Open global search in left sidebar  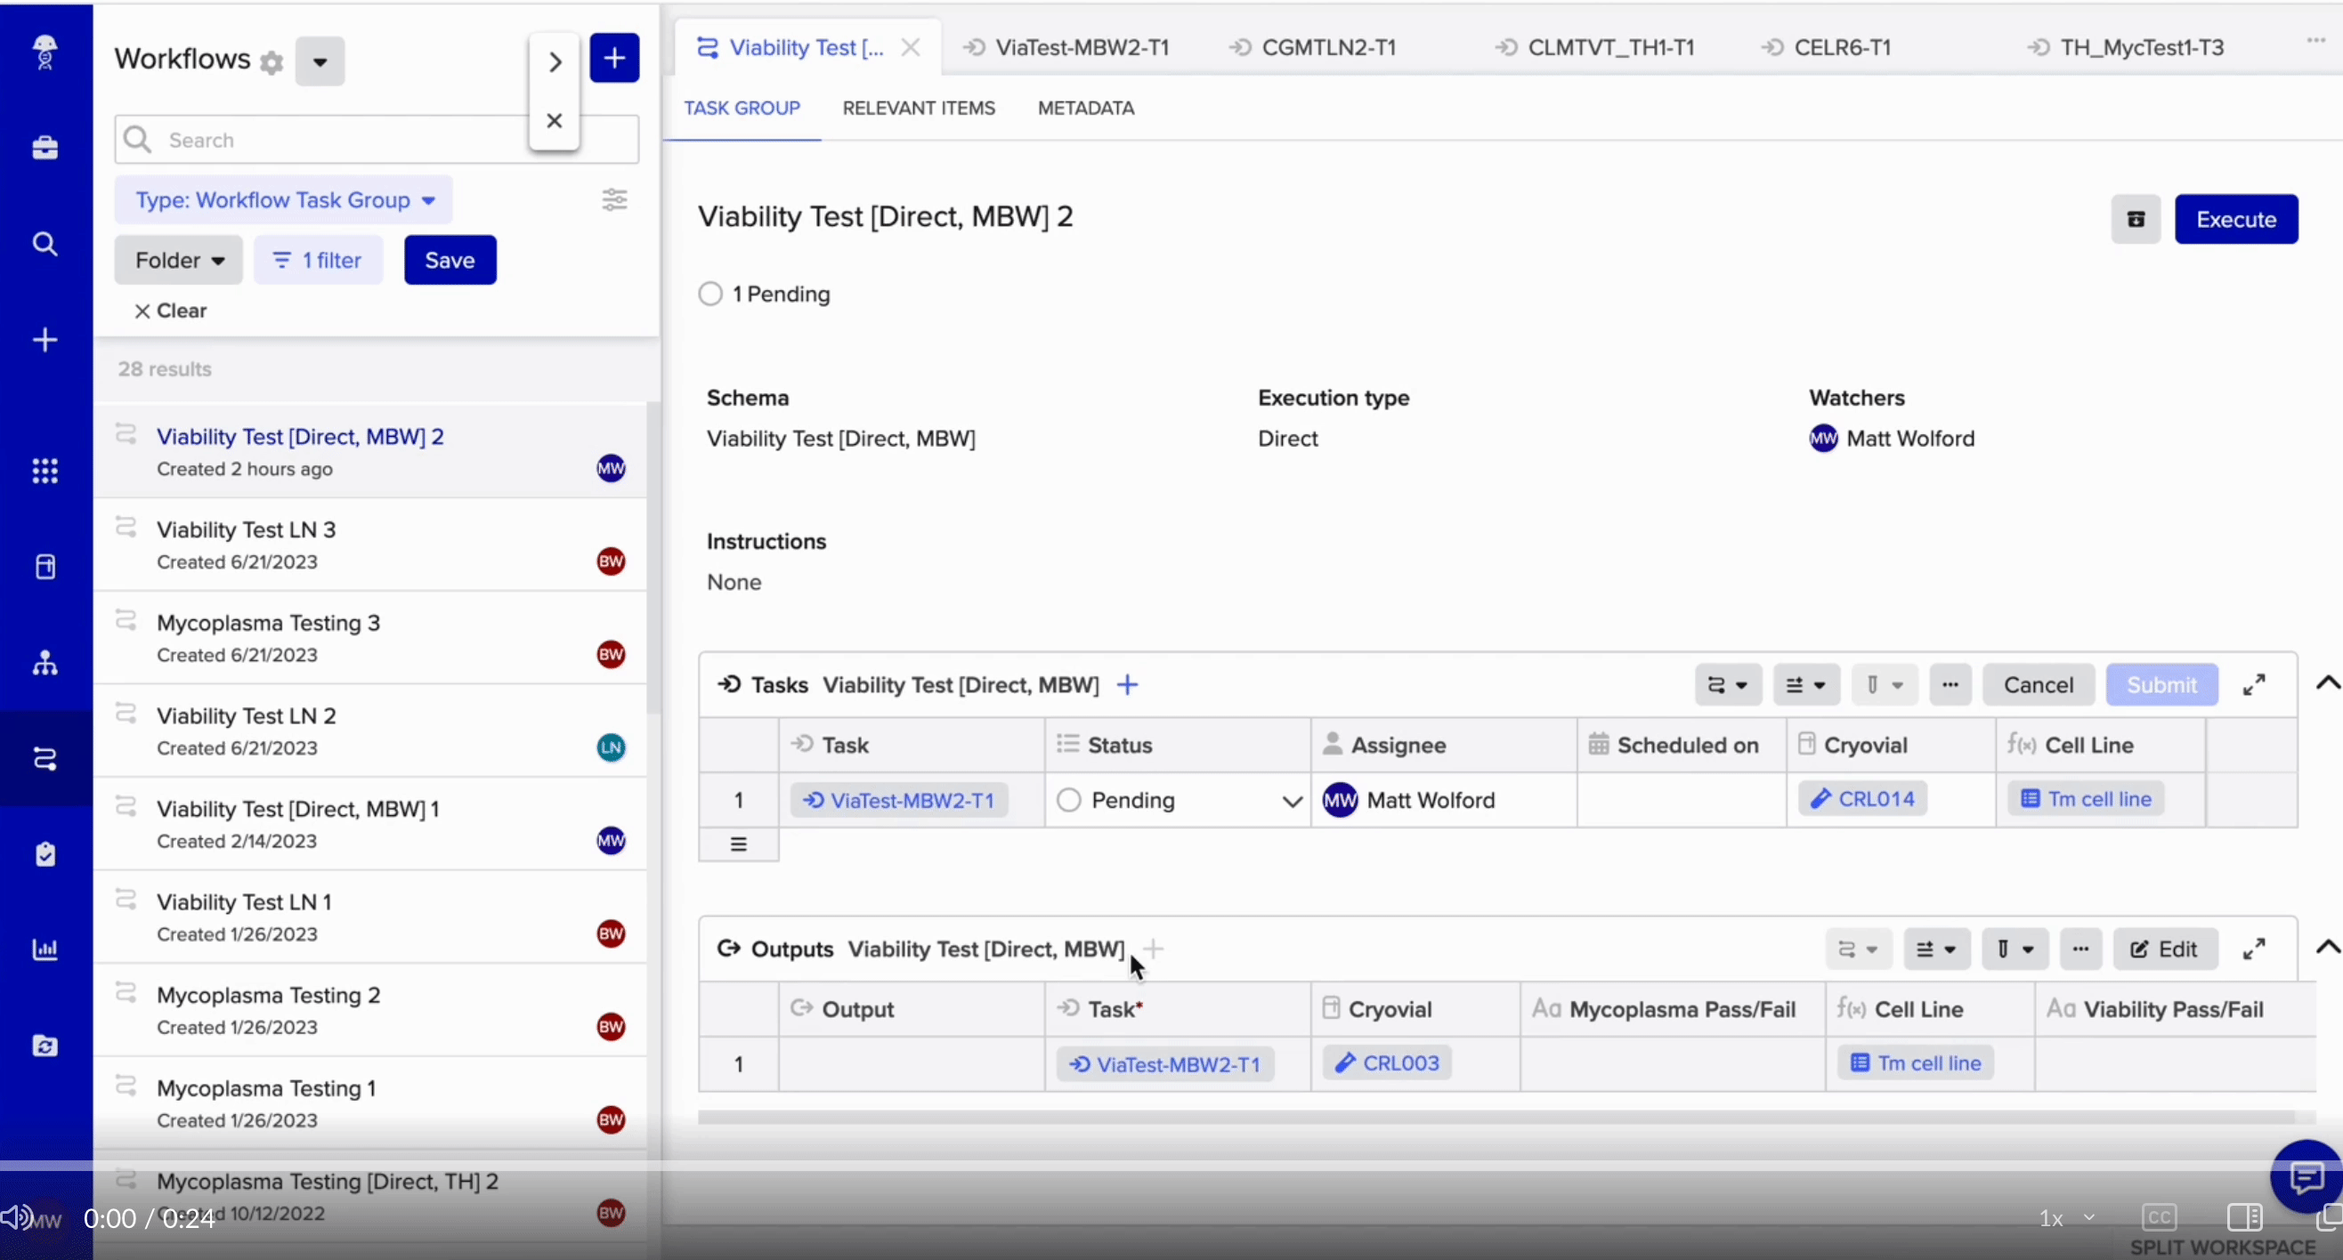tap(45, 244)
